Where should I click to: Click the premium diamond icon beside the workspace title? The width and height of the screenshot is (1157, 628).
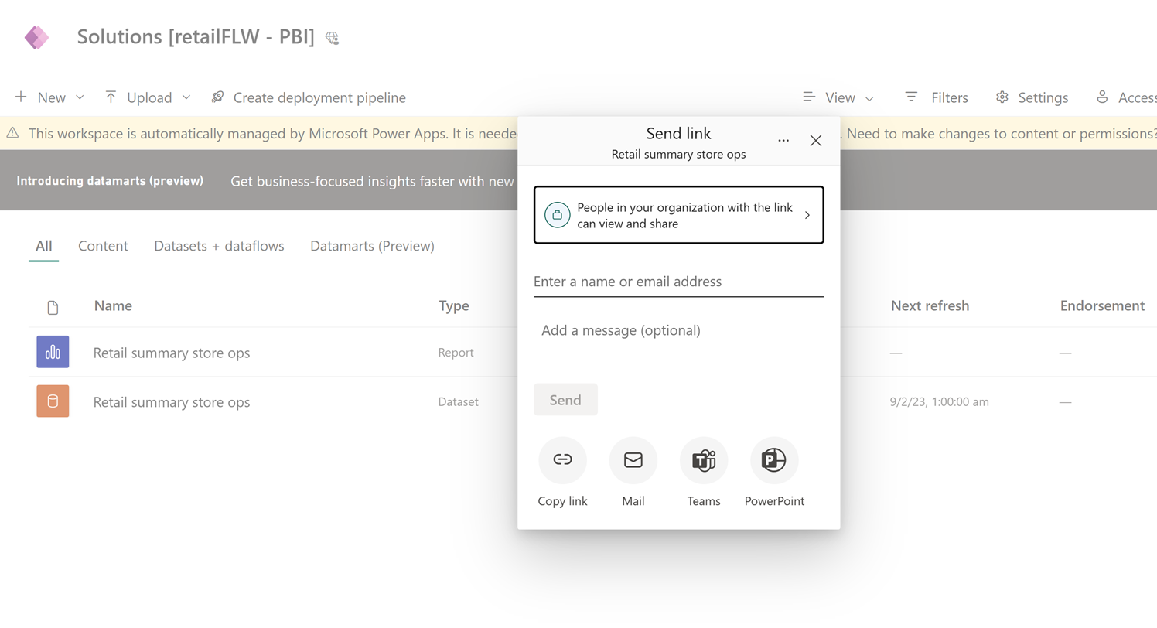click(332, 38)
